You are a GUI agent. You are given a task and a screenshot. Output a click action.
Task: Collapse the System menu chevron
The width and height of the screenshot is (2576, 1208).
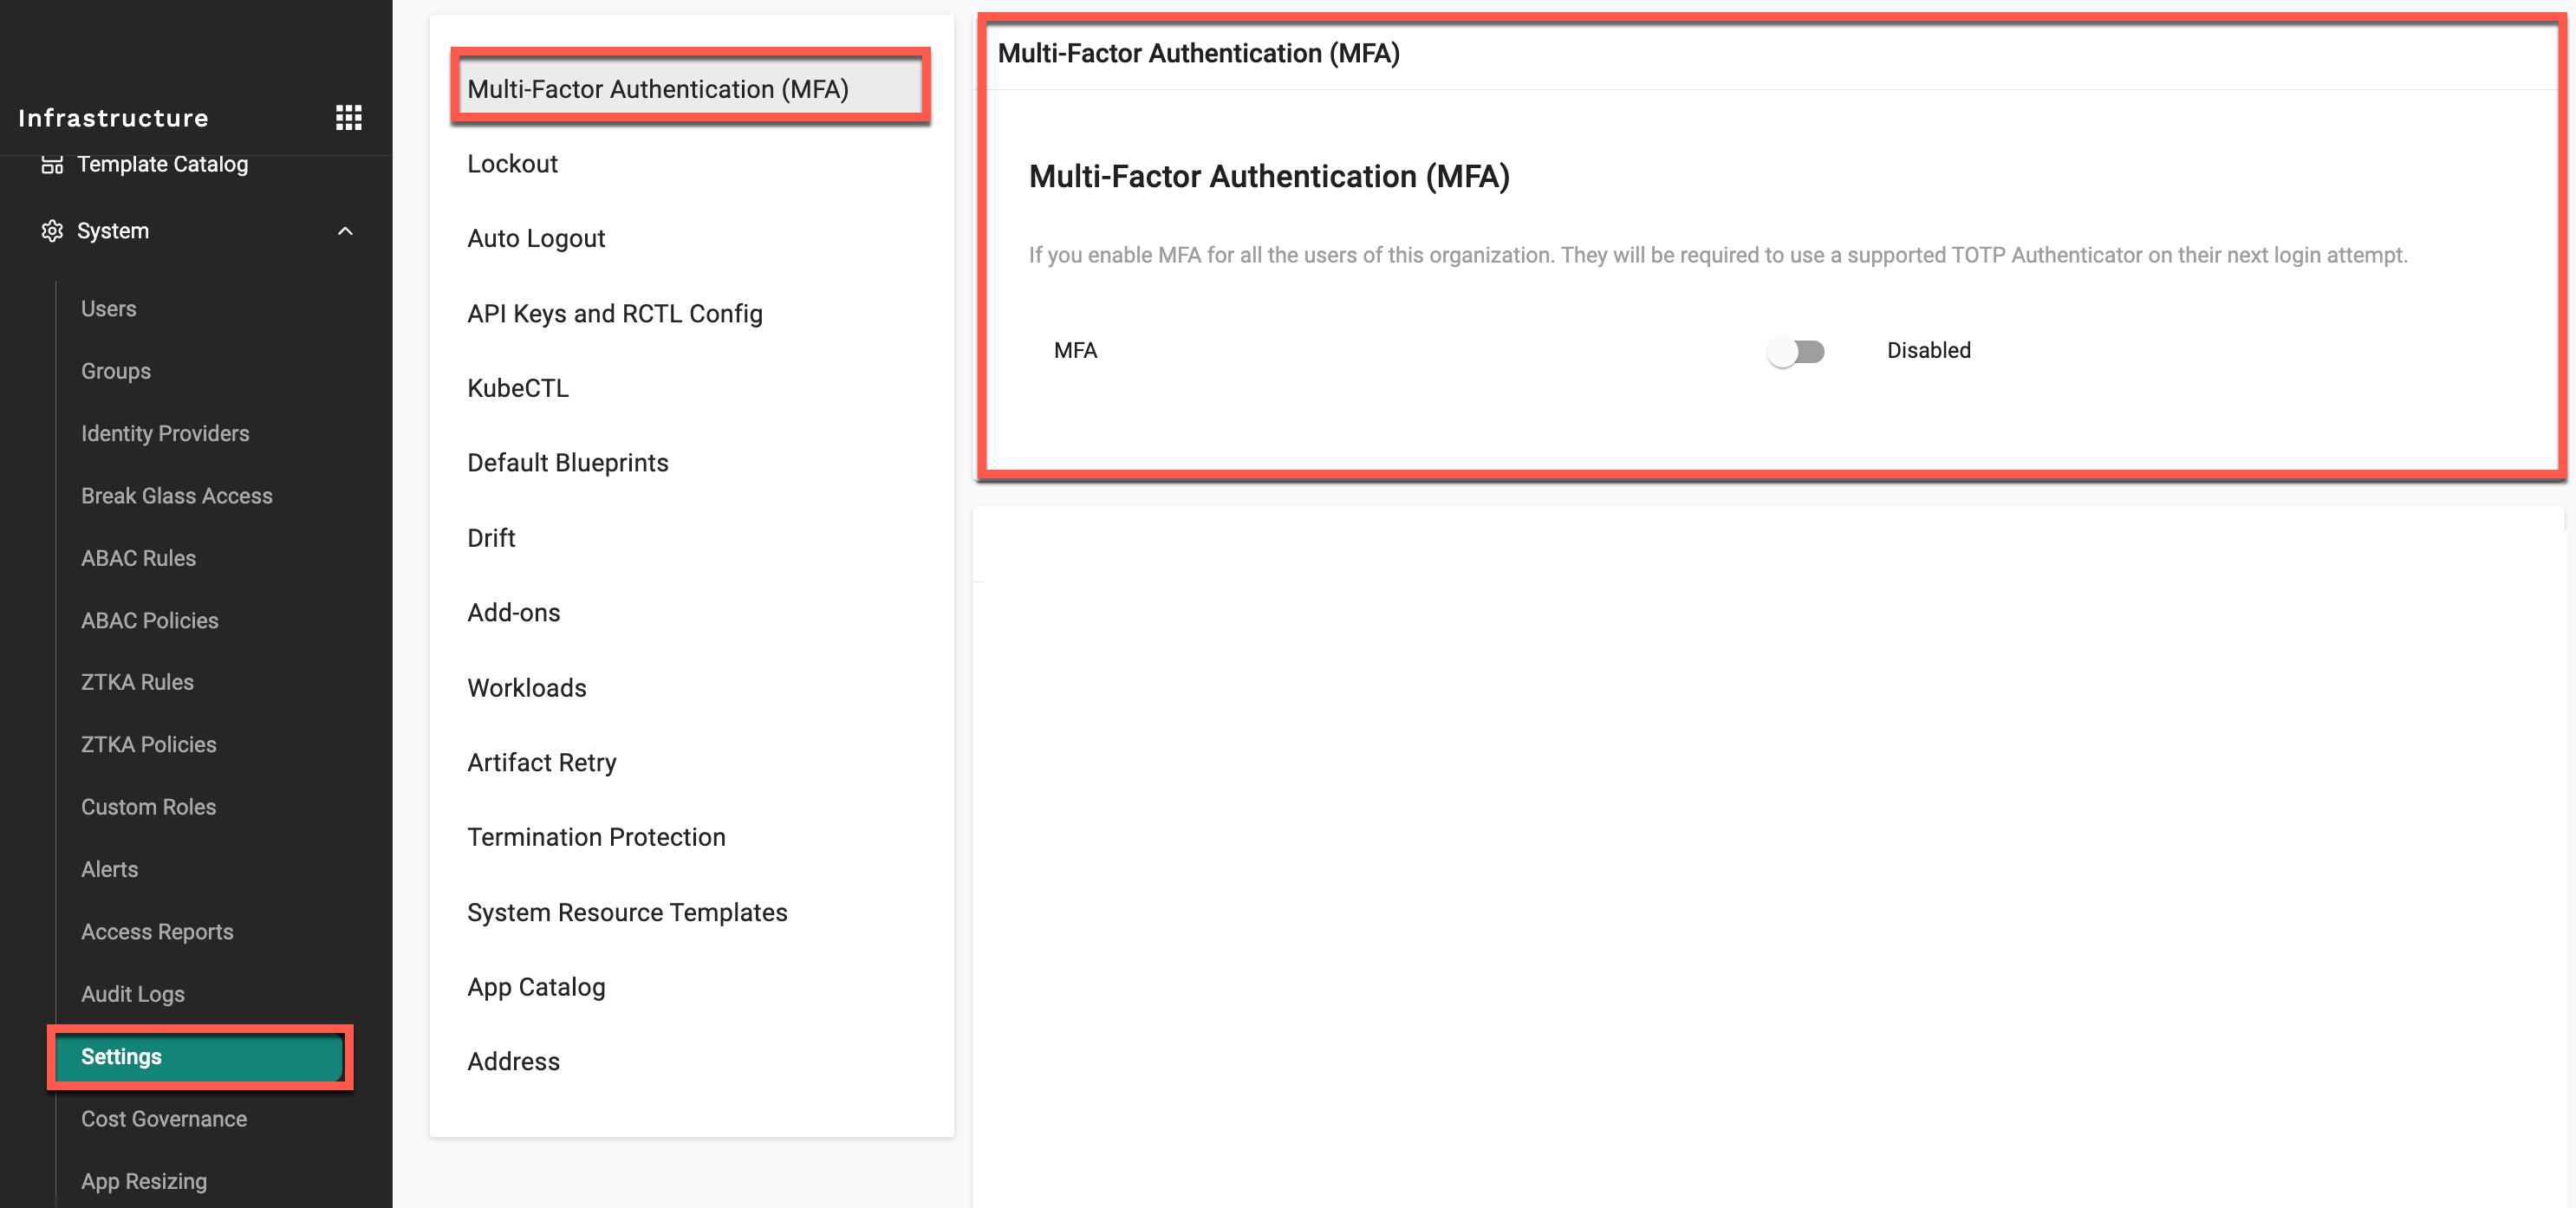coord(345,231)
